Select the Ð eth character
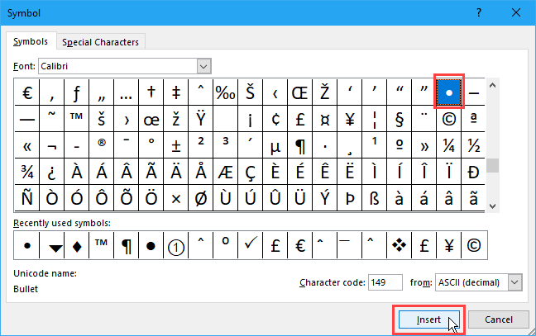 click(473, 172)
